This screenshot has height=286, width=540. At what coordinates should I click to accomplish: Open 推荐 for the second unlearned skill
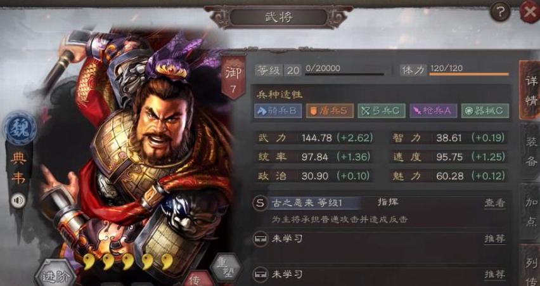click(495, 275)
